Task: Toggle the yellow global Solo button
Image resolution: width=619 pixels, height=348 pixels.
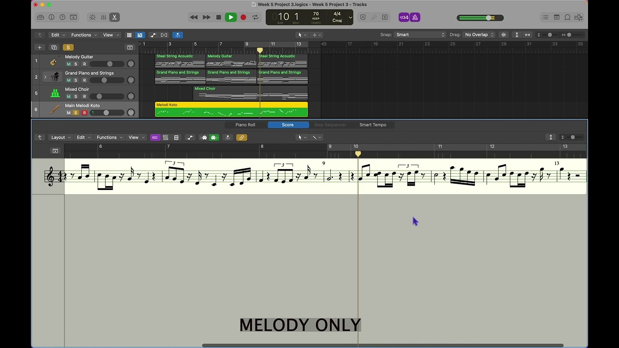Action: pyautogui.click(x=68, y=47)
